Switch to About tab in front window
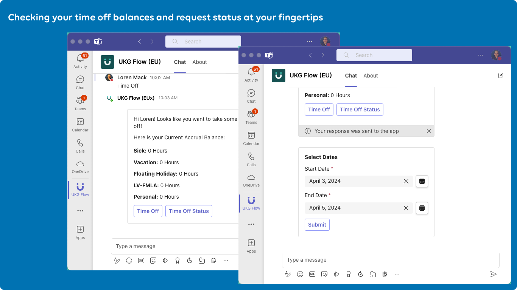The image size is (517, 290). [x=371, y=76]
